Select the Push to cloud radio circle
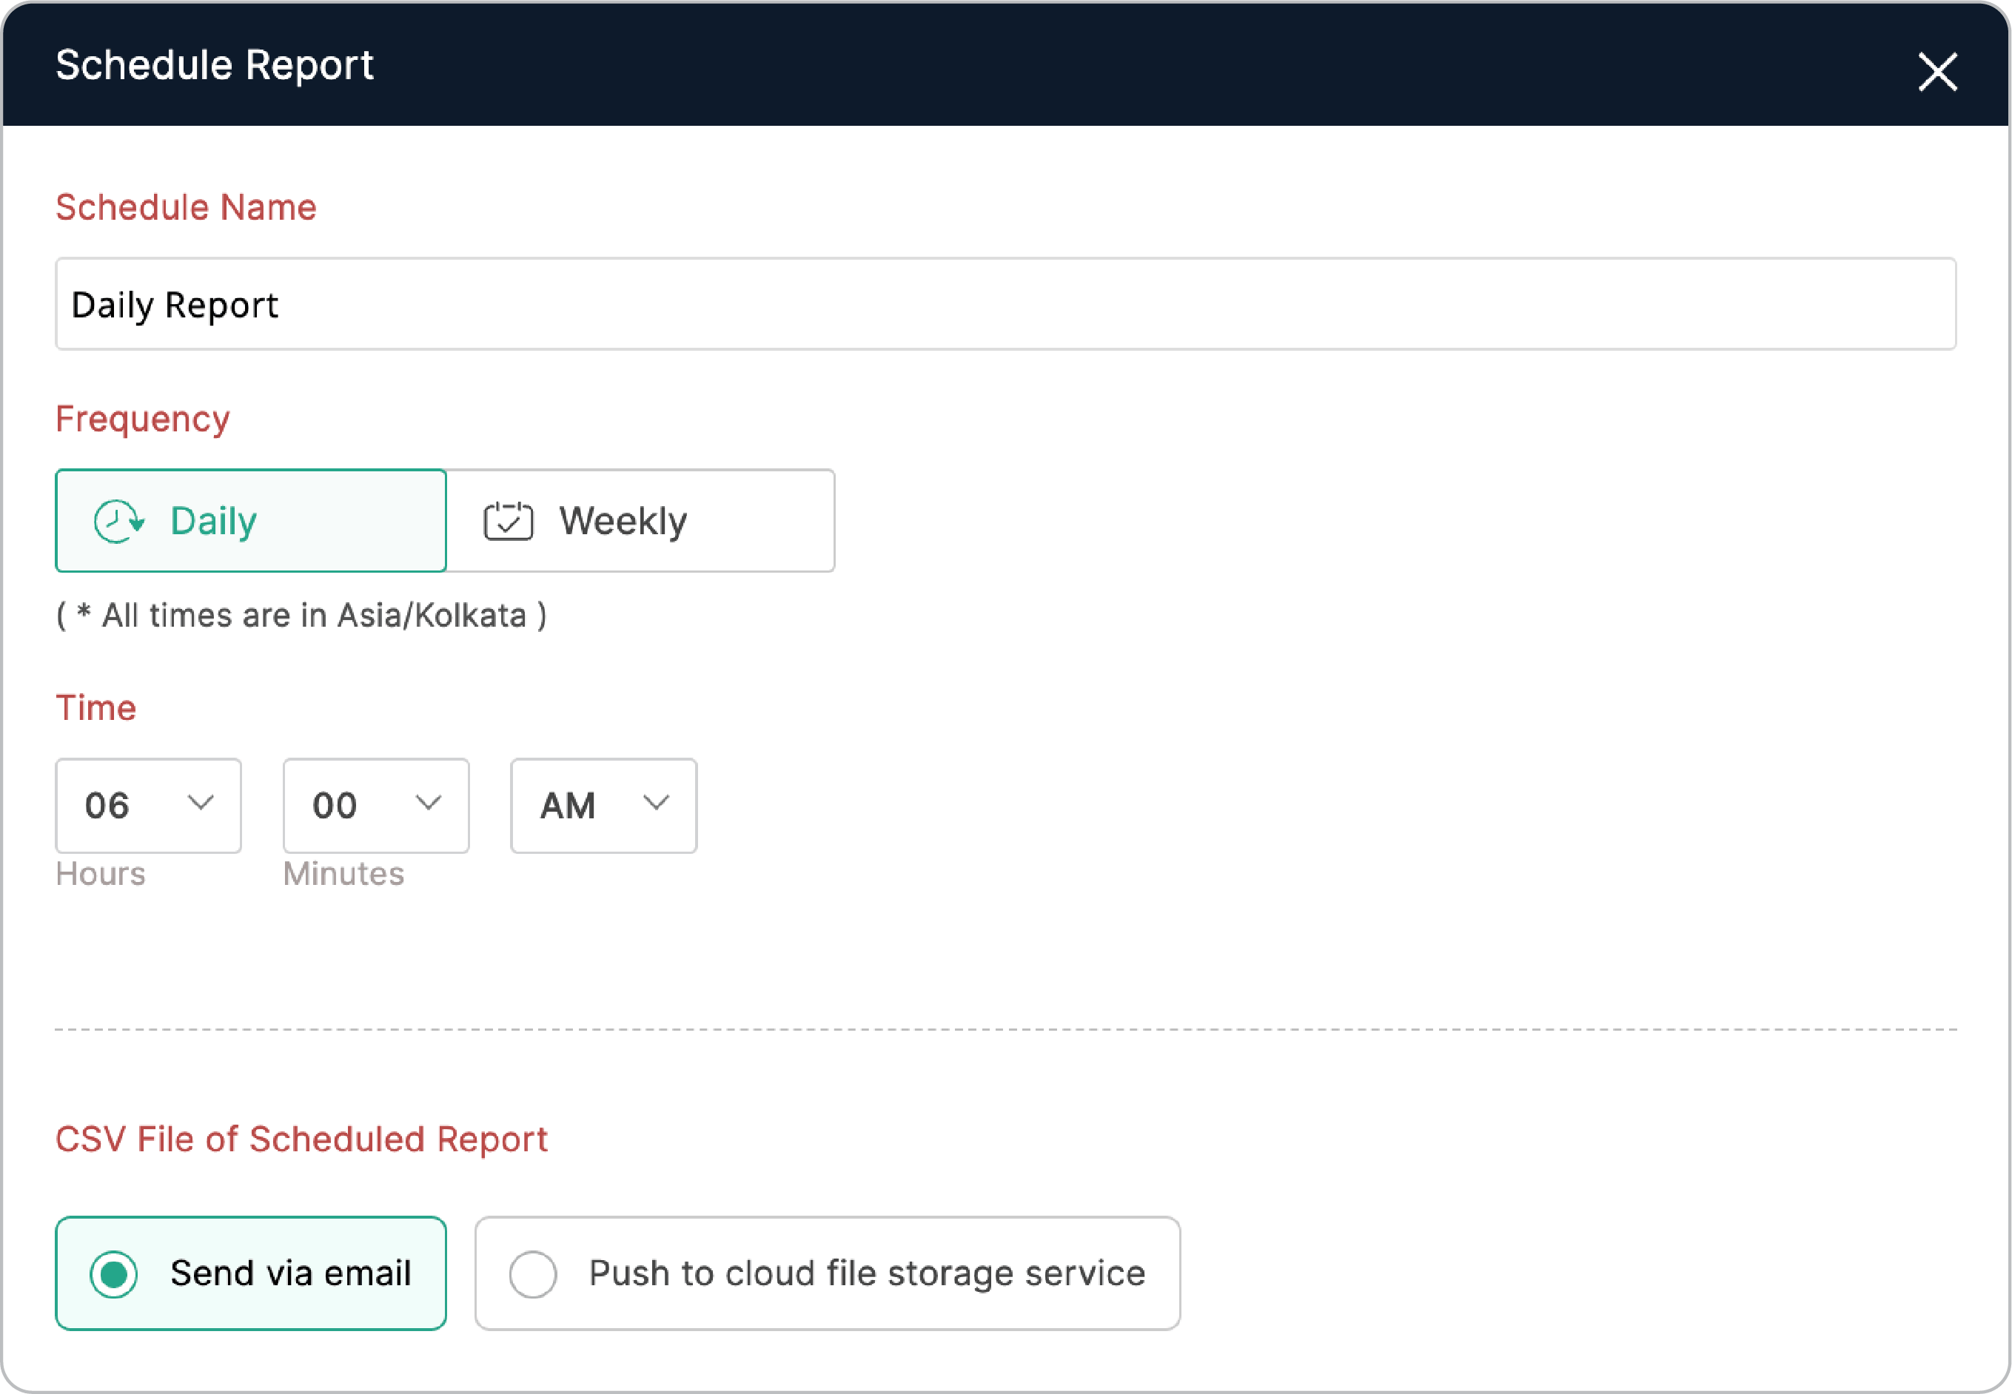Viewport: 2012px width, 1394px height. [533, 1274]
